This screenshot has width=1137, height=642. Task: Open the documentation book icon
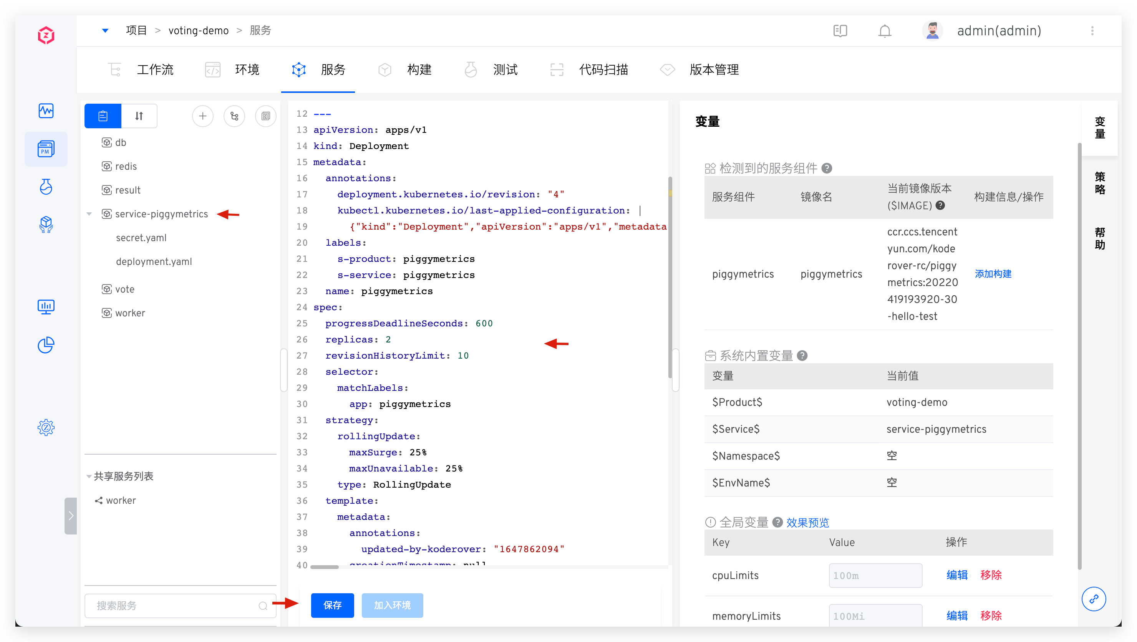tap(840, 31)
